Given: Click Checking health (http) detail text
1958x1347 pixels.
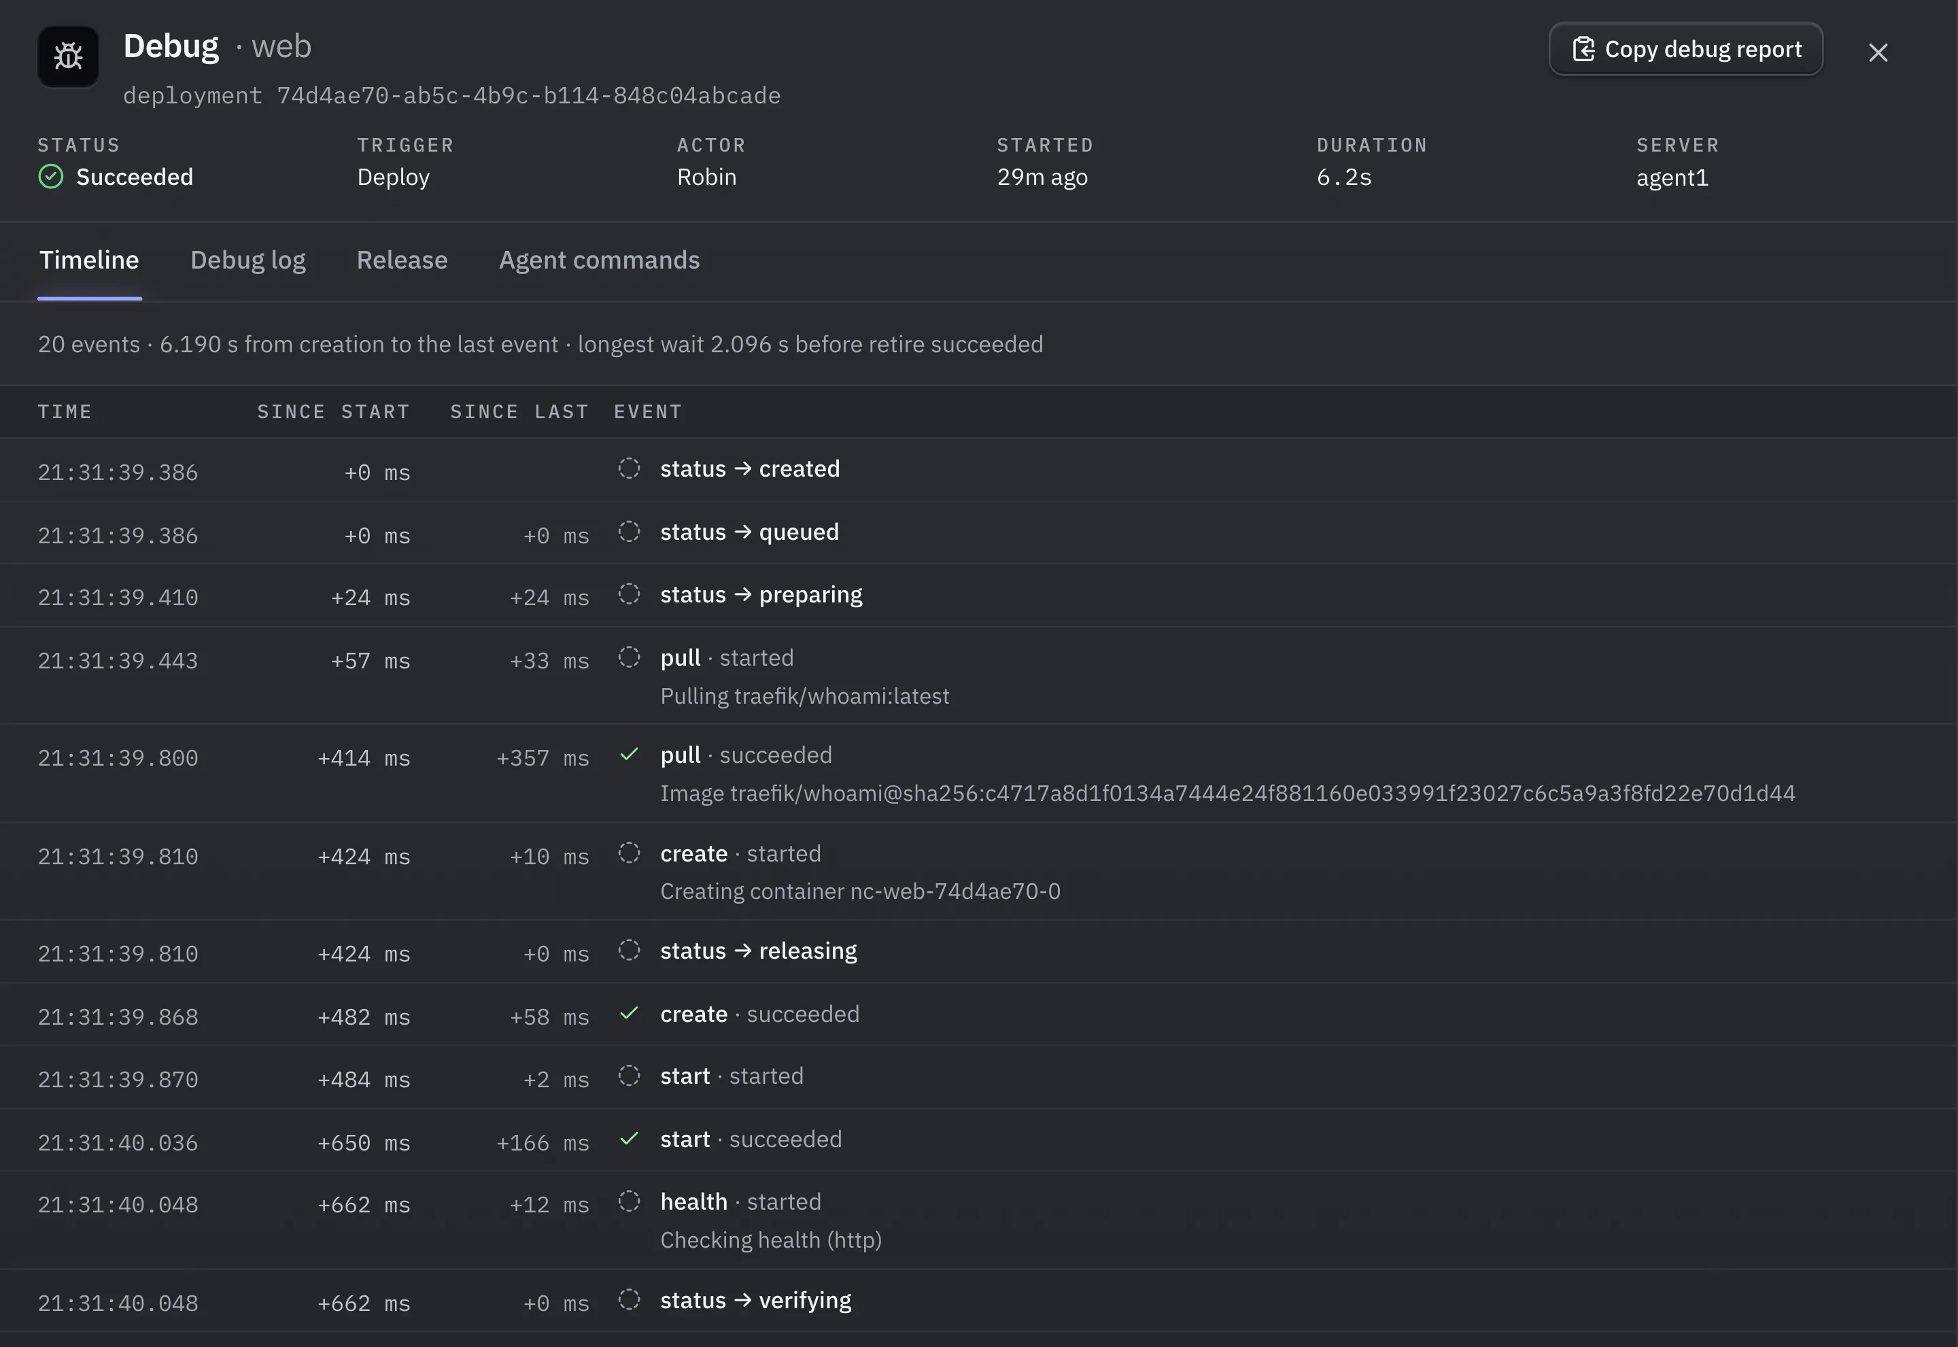Looking at the screenshot, I should point(771,1240).
